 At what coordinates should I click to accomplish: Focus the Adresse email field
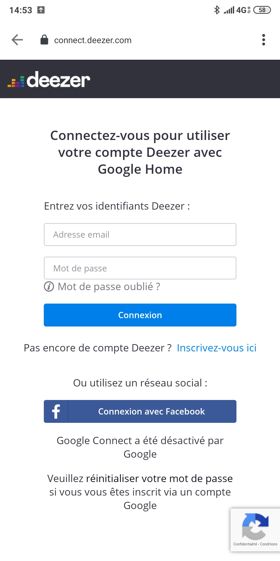(x=140, y=235)
